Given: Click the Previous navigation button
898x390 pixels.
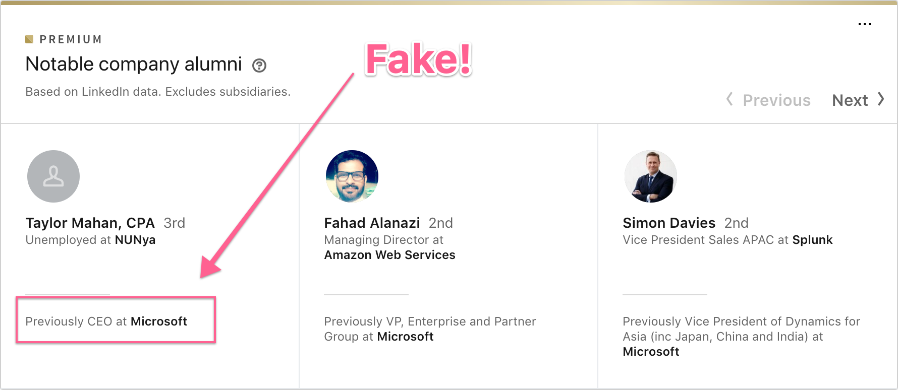Looking at the screenshot, I should pyautogui.click(x=776, y=100).
